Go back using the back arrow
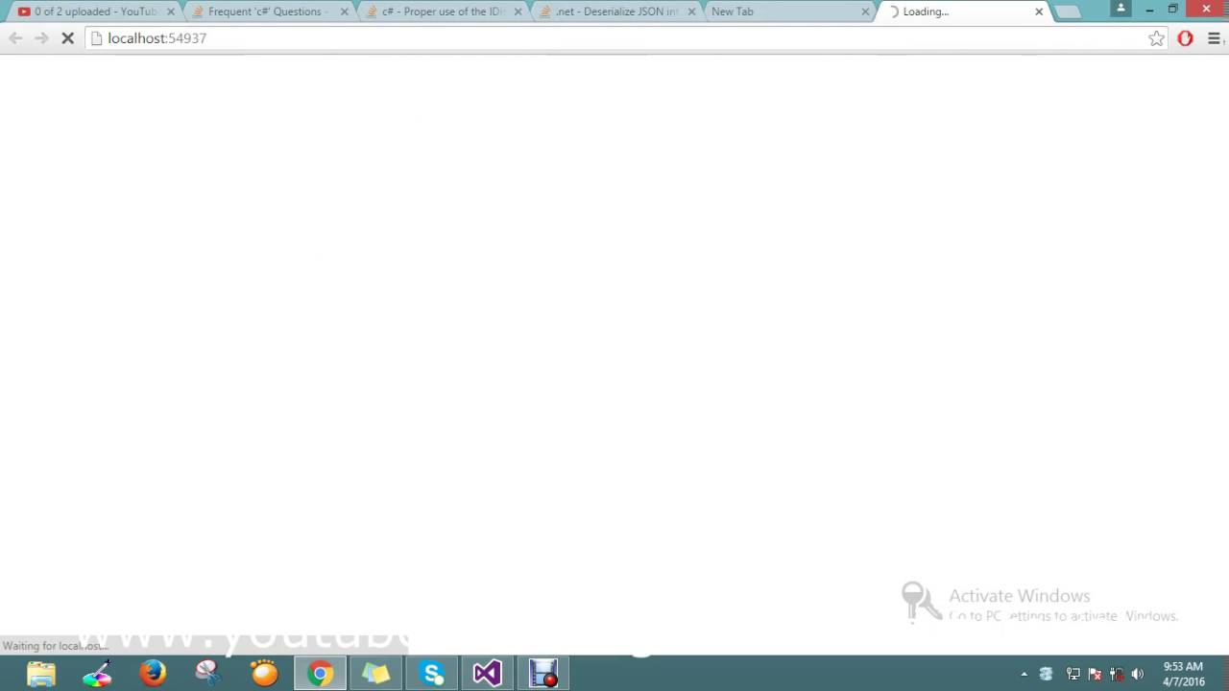Screen dimensions: 1229x691 pyautogui.click(x=15, y=38)
